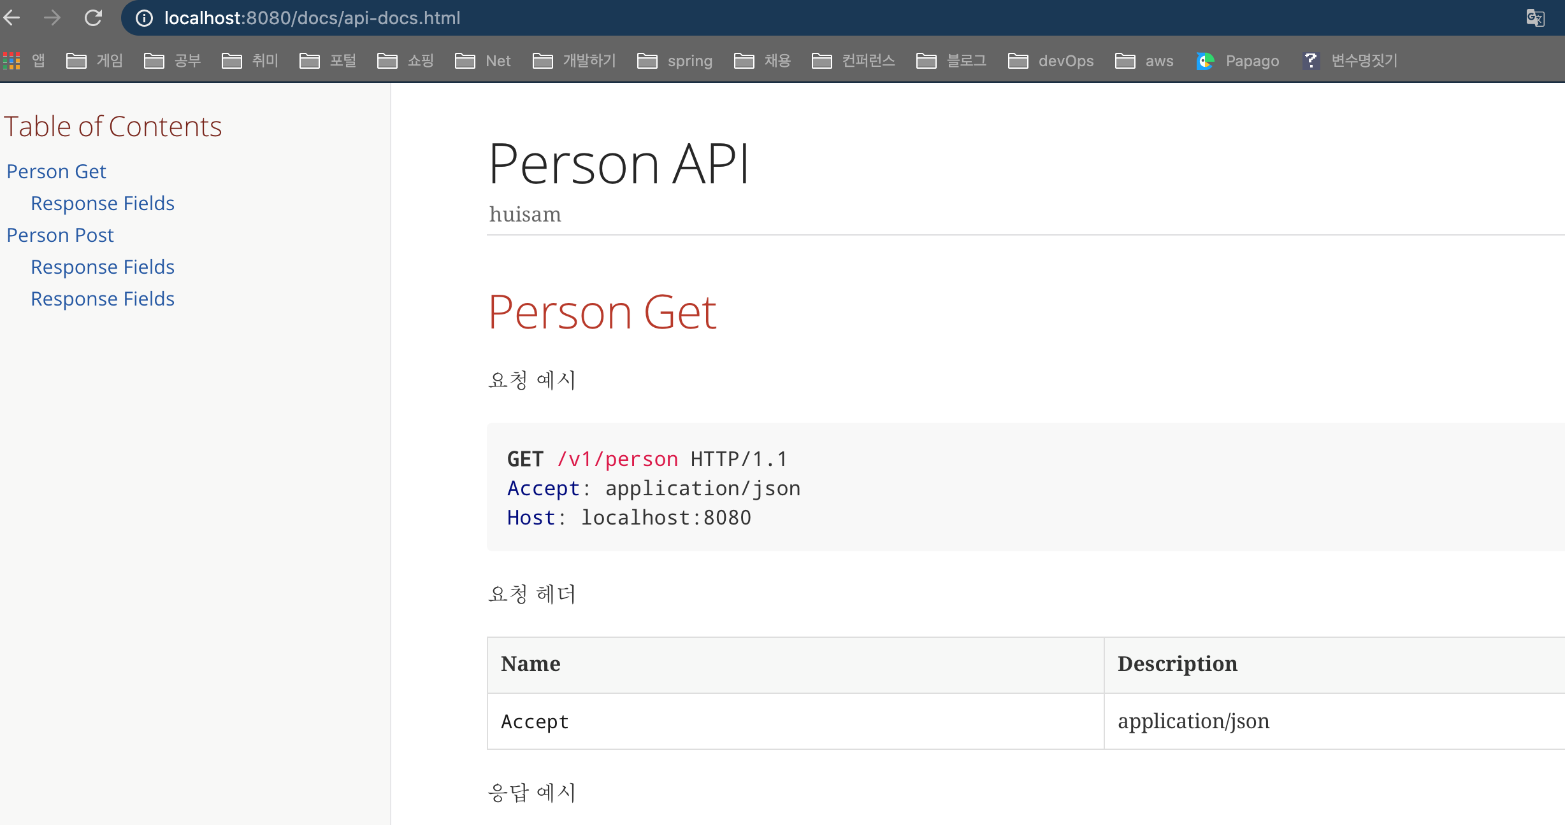
Task: Open the 블로그 bookmark folder
Action: 951,60
